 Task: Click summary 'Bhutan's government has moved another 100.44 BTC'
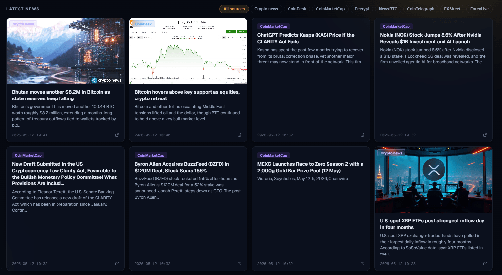64,116
